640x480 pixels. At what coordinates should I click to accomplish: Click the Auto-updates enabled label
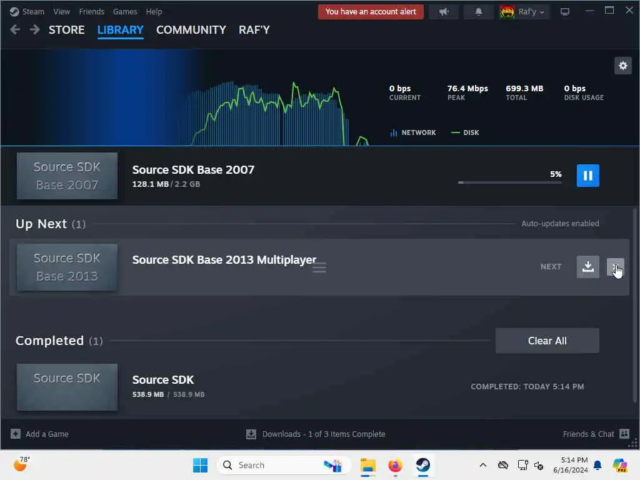point(560,223)
